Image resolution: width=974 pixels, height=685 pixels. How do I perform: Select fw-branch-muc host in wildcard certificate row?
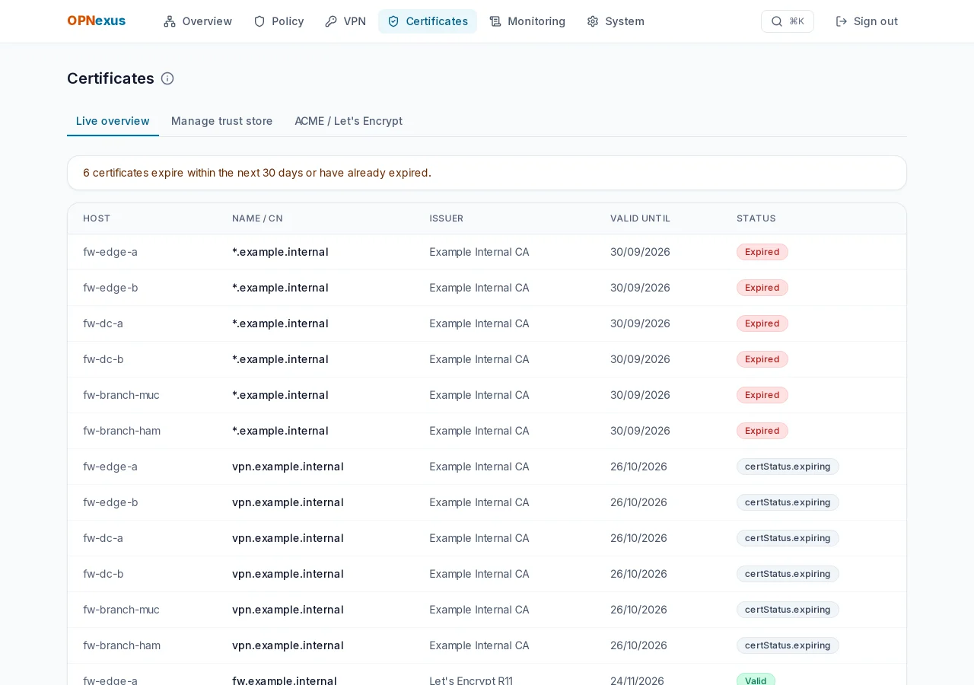(x=121, y=395)
